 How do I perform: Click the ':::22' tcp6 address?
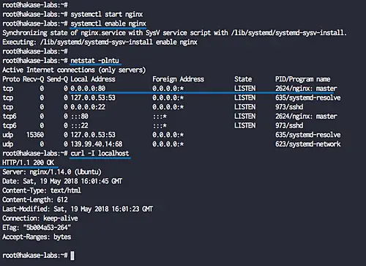[x=79, y=125]
